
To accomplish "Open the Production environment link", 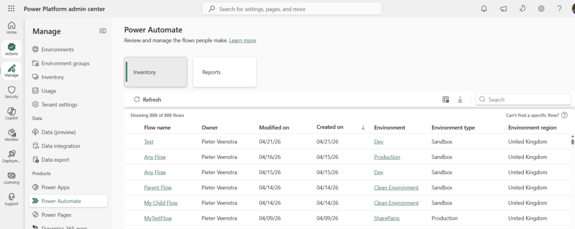I will click(x=387, y=157).
